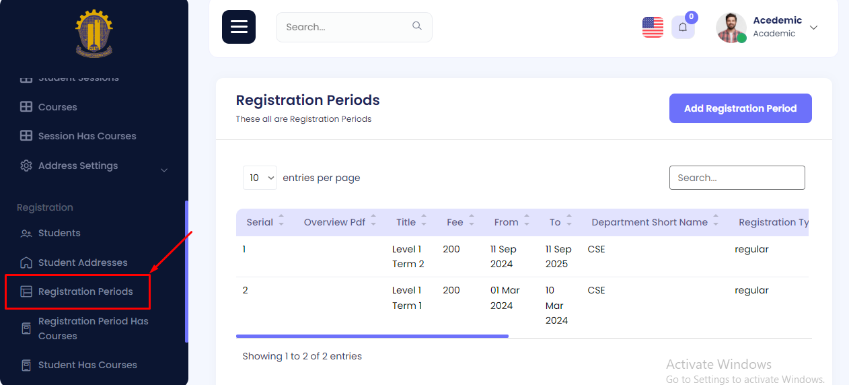Click the Student Addresses home icon

[26, 262]
